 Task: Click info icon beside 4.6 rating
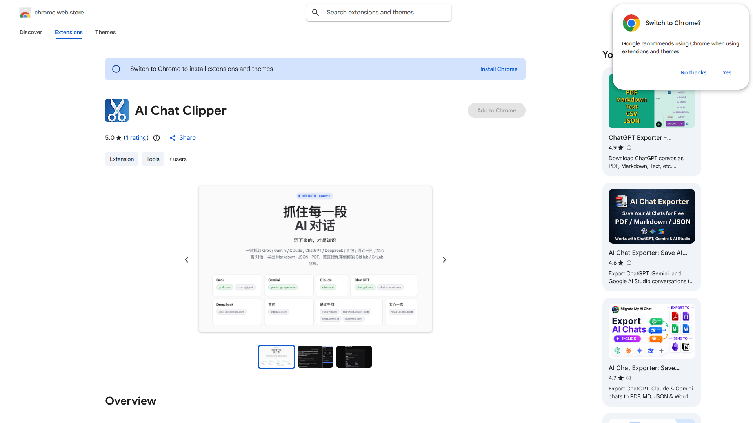[629, 263]
